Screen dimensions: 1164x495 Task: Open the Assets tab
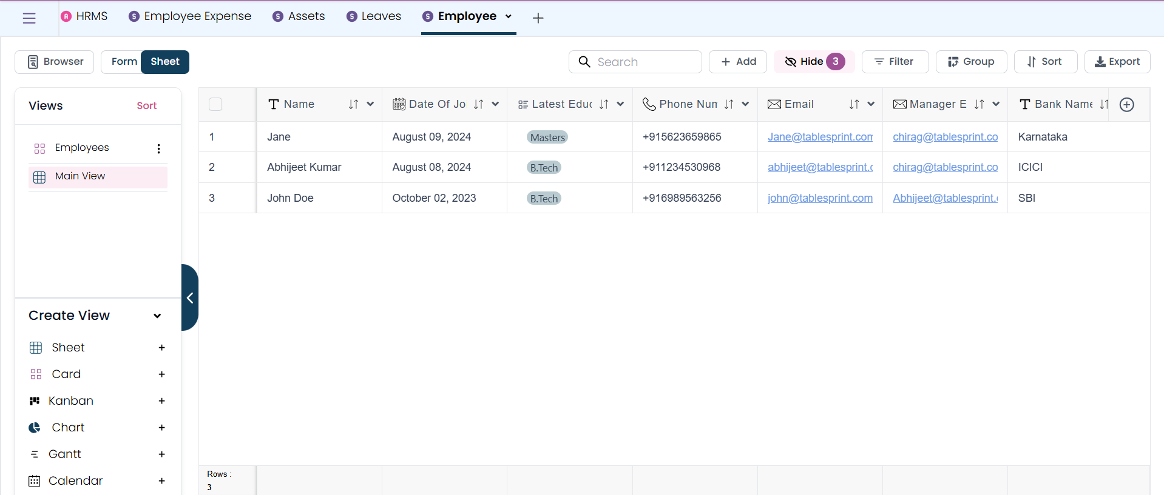pos(299,16)
